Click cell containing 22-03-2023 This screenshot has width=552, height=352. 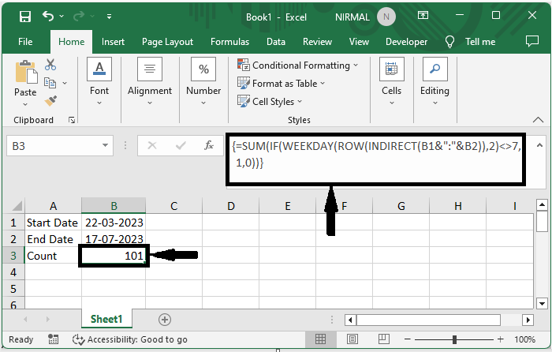(x=114, y=223)
